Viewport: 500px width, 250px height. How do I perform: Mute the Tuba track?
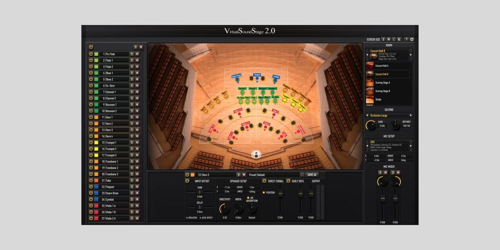137,180
